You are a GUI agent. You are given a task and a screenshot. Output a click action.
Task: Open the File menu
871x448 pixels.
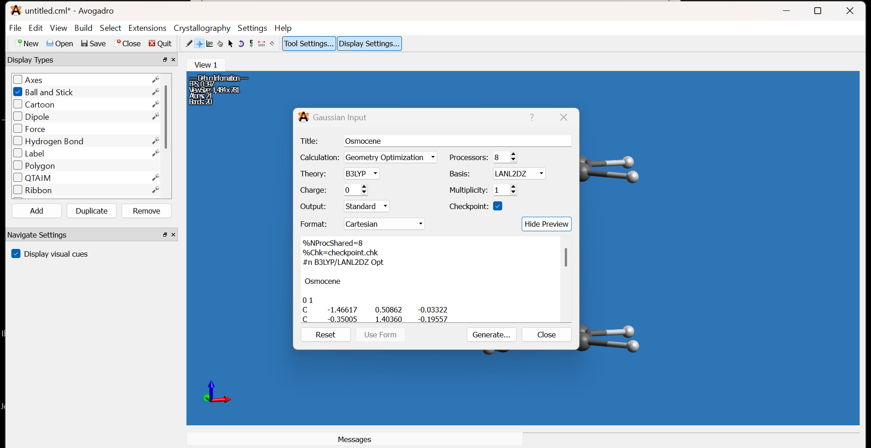[x=15, y=28]
